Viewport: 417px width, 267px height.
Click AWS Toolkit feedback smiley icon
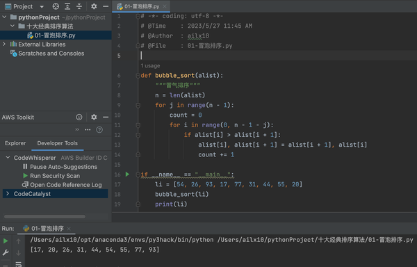point(79,117)
